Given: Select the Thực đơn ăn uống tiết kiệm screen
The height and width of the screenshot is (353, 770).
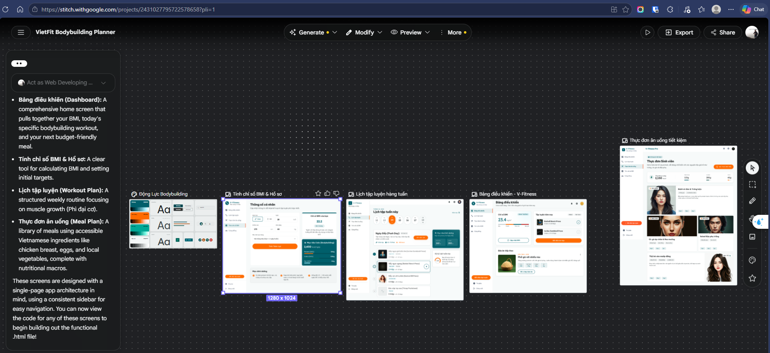Looking at the screenshot, I should [x=679, y=216].
